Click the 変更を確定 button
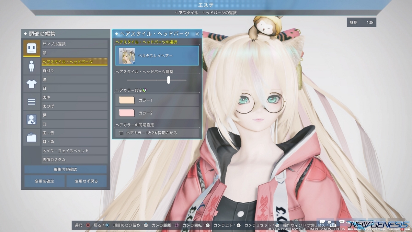The width and height of the screenshot is (412, 232). pos(44,181)
